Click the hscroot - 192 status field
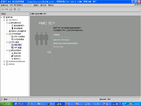Image resolution: width=141 pixels, height=106 pixels. 120,99
